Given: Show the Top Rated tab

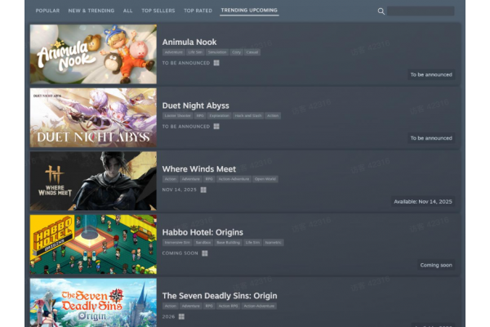Looking at the screenshot, I should pos(198,11).
